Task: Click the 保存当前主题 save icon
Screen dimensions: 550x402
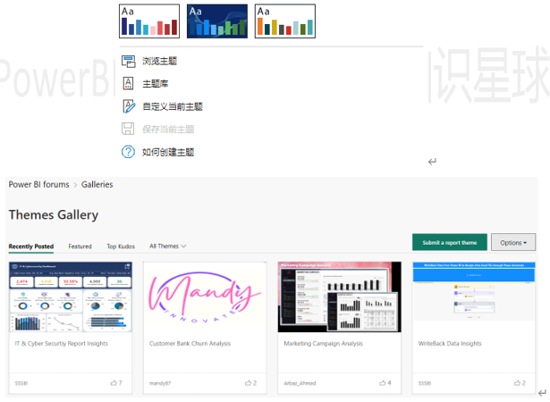Action: (x=128, y=129)
